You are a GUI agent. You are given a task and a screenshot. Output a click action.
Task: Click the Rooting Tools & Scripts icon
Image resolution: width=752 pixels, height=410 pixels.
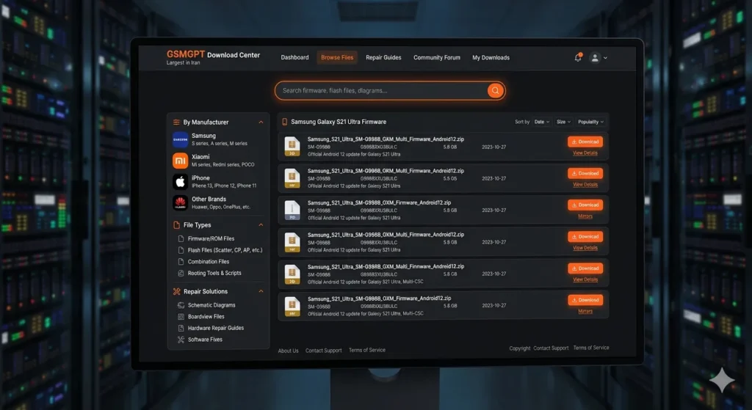pyautogui.click(x=181, y=273)
